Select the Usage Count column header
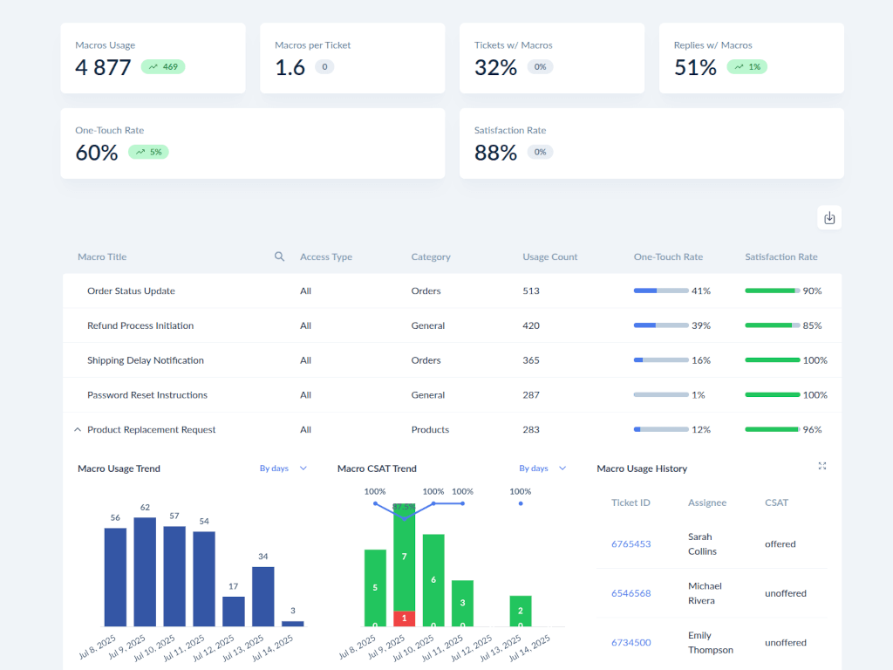This screenshot has width=893, height=670. (549, 256)
